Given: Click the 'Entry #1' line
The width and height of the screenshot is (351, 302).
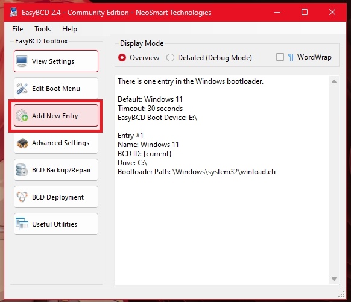Looking at the screenshot, I should (x=130, y=136).
